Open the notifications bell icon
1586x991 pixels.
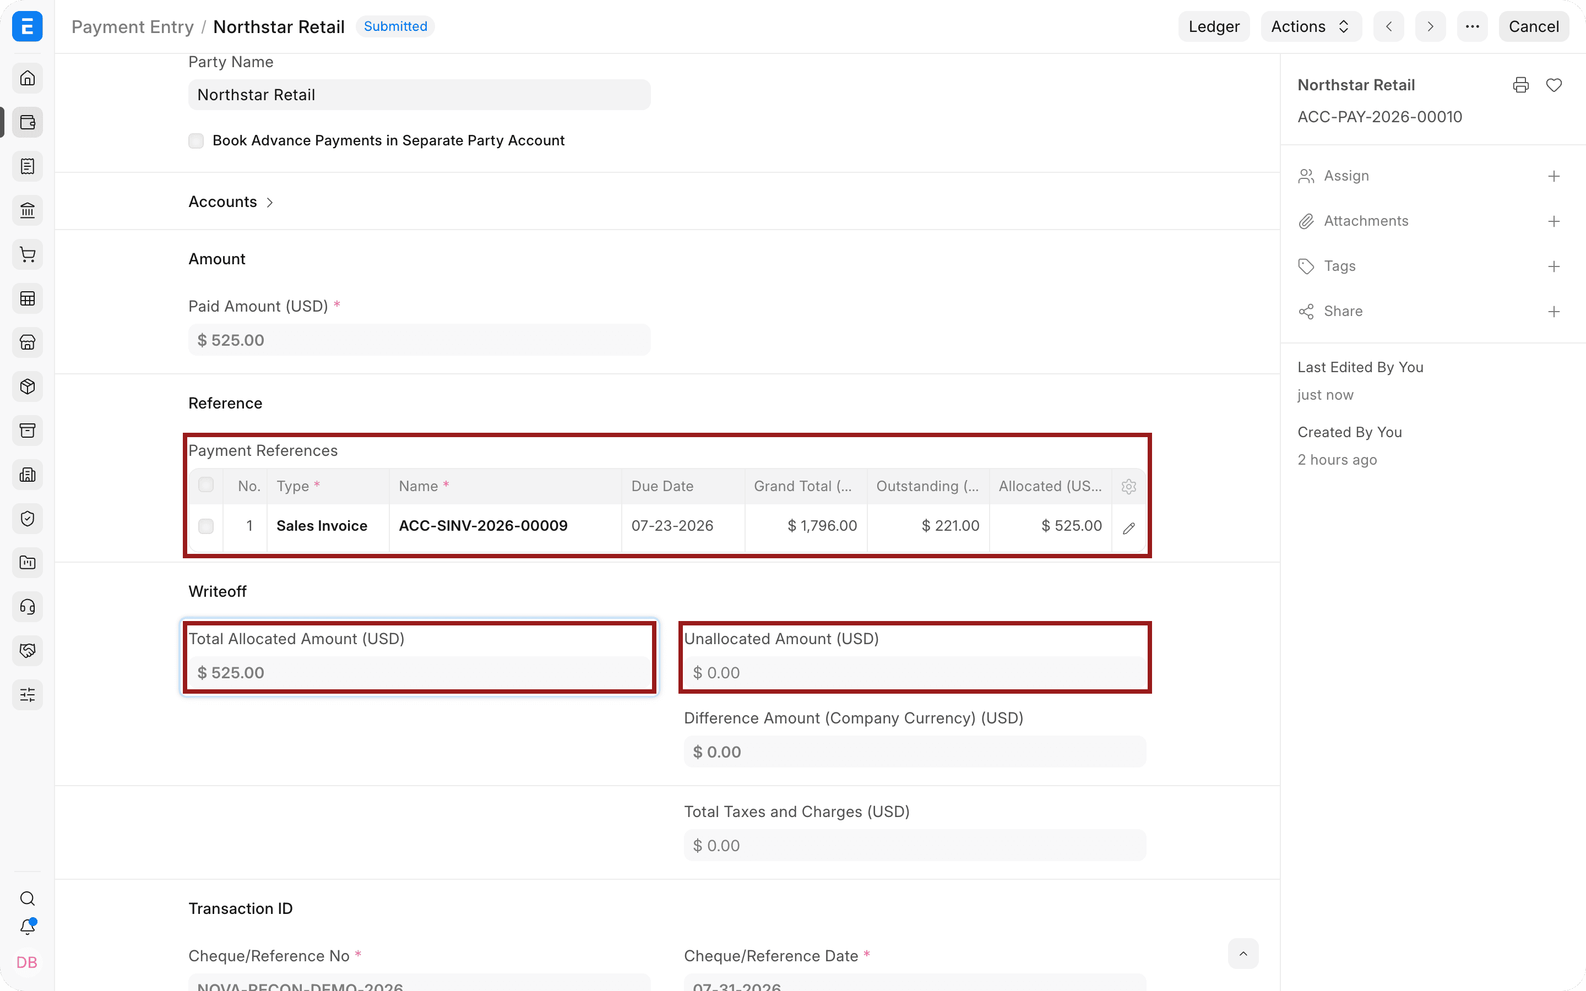(28, 927)
